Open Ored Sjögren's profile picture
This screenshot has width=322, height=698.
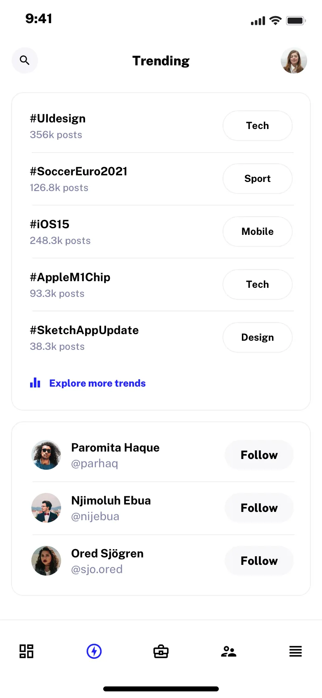[46, 561]
